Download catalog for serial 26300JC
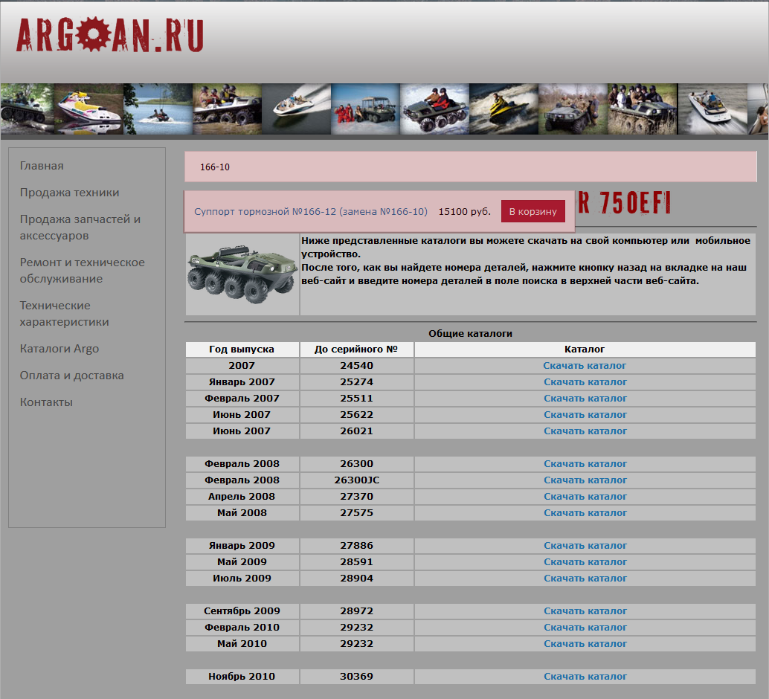The image size is (769, 699). coord(585,480)
